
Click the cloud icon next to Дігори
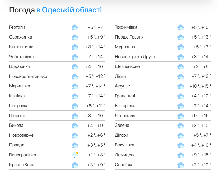point(181,135)
